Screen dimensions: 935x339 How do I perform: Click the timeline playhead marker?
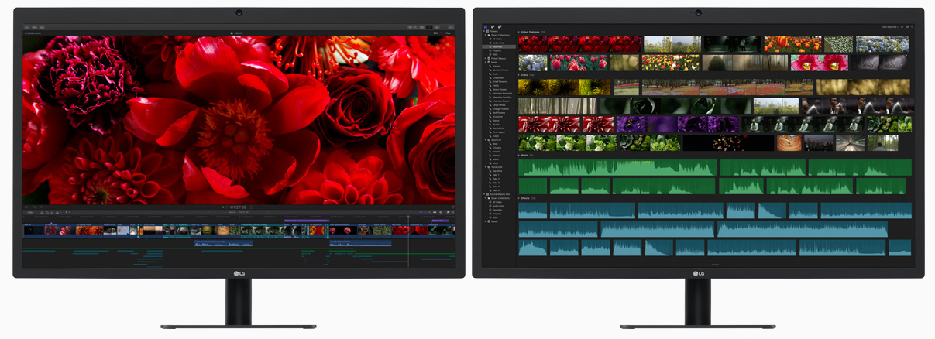click(x=408, y=217)
